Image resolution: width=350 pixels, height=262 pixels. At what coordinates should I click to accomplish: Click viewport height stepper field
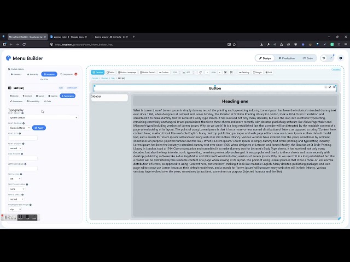point(190,73)
